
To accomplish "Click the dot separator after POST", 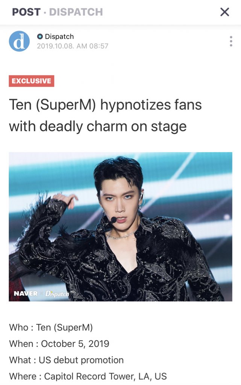I will coord(45,12).
